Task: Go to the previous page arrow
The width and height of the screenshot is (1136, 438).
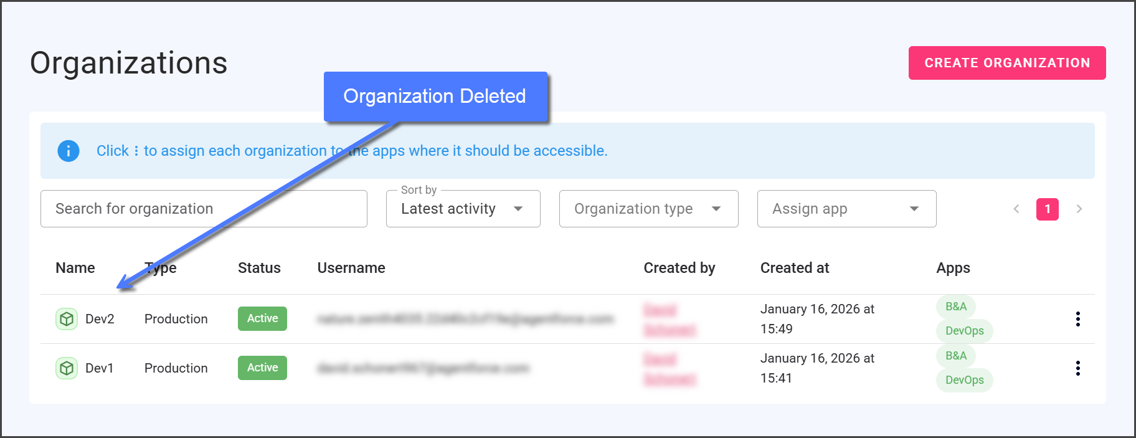Action: point(1016,209)
